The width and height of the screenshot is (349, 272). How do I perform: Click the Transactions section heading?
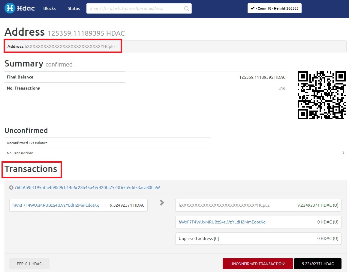(x=31, y=169)
